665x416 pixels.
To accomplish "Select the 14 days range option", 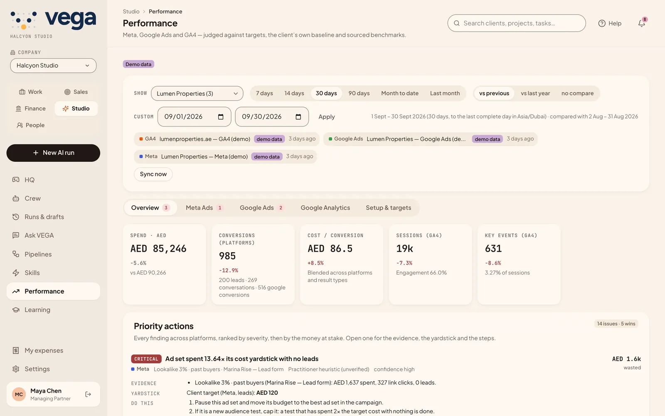I will (x=294, y=93).
